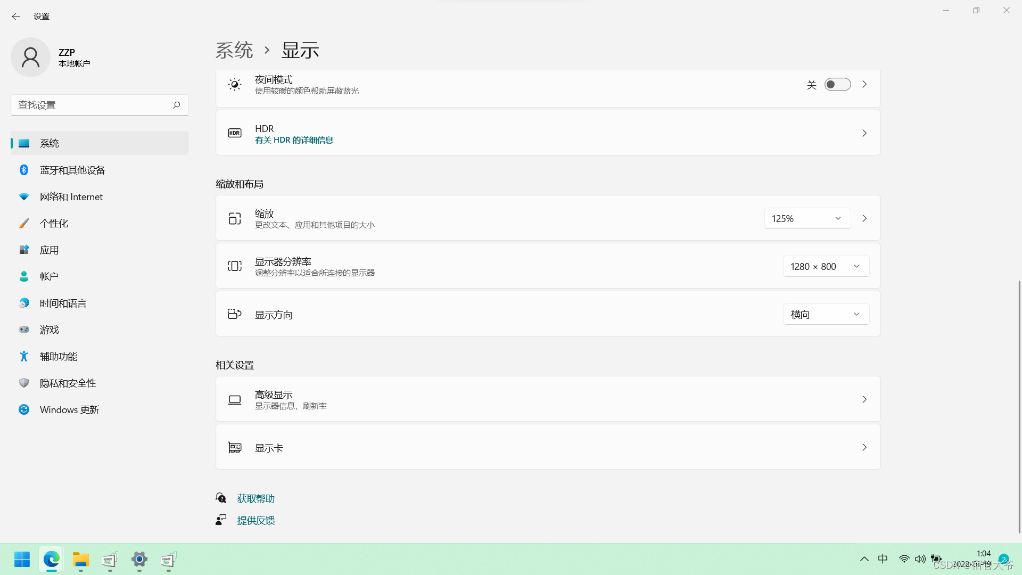Click the search magnifier in 查找设置 box
Image resolution: width=1022 pixels, height=575 pixels.
pos(176,105)
